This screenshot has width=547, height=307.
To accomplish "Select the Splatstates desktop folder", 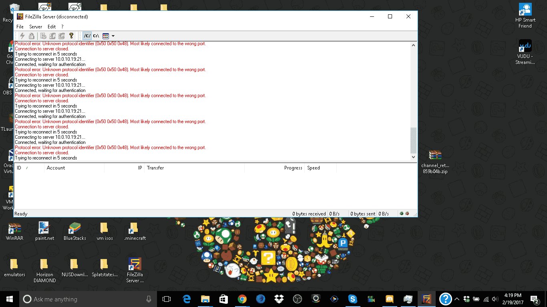I will (x=105, y=268).
